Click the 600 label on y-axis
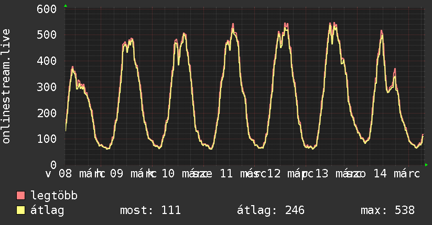The width and height of the screenshot is (432, 225). pos(47,9)
